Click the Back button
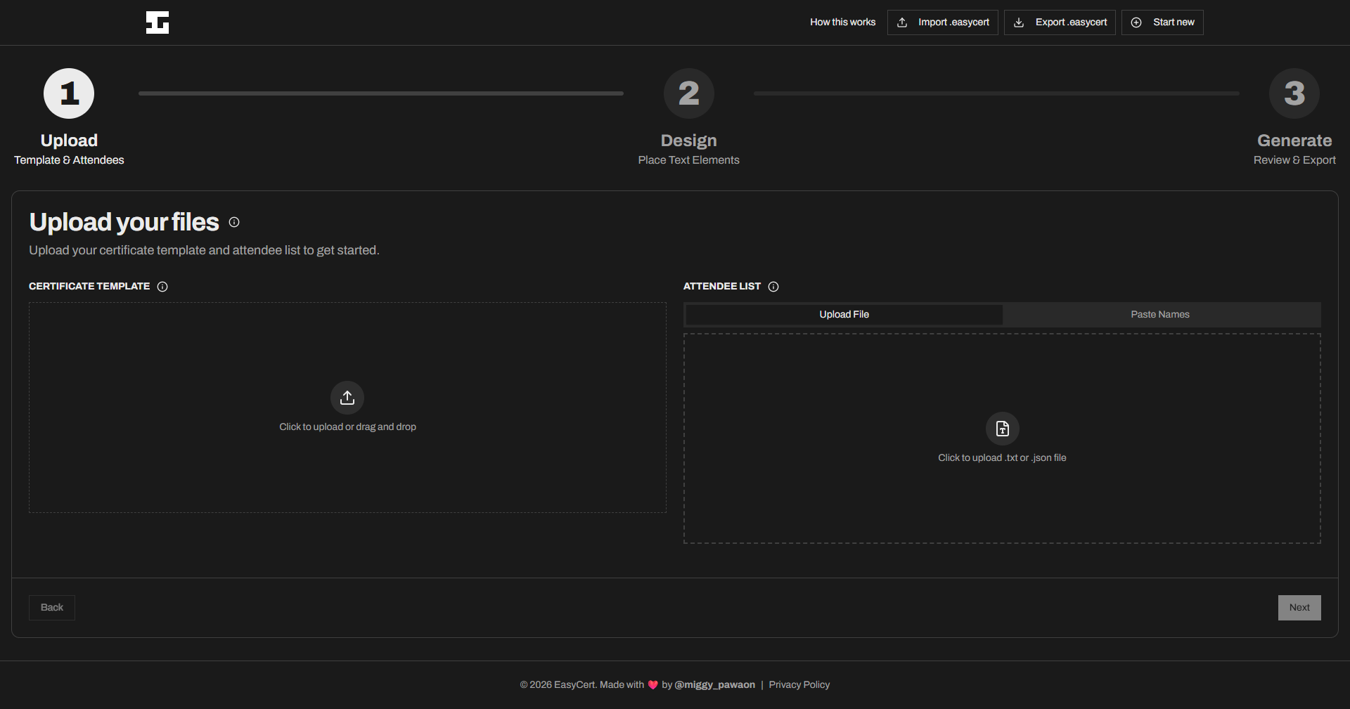The image size is (1350, 709). tap(52, 608)
